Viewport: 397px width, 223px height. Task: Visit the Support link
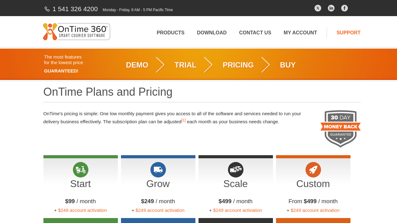tap(348, 33)
